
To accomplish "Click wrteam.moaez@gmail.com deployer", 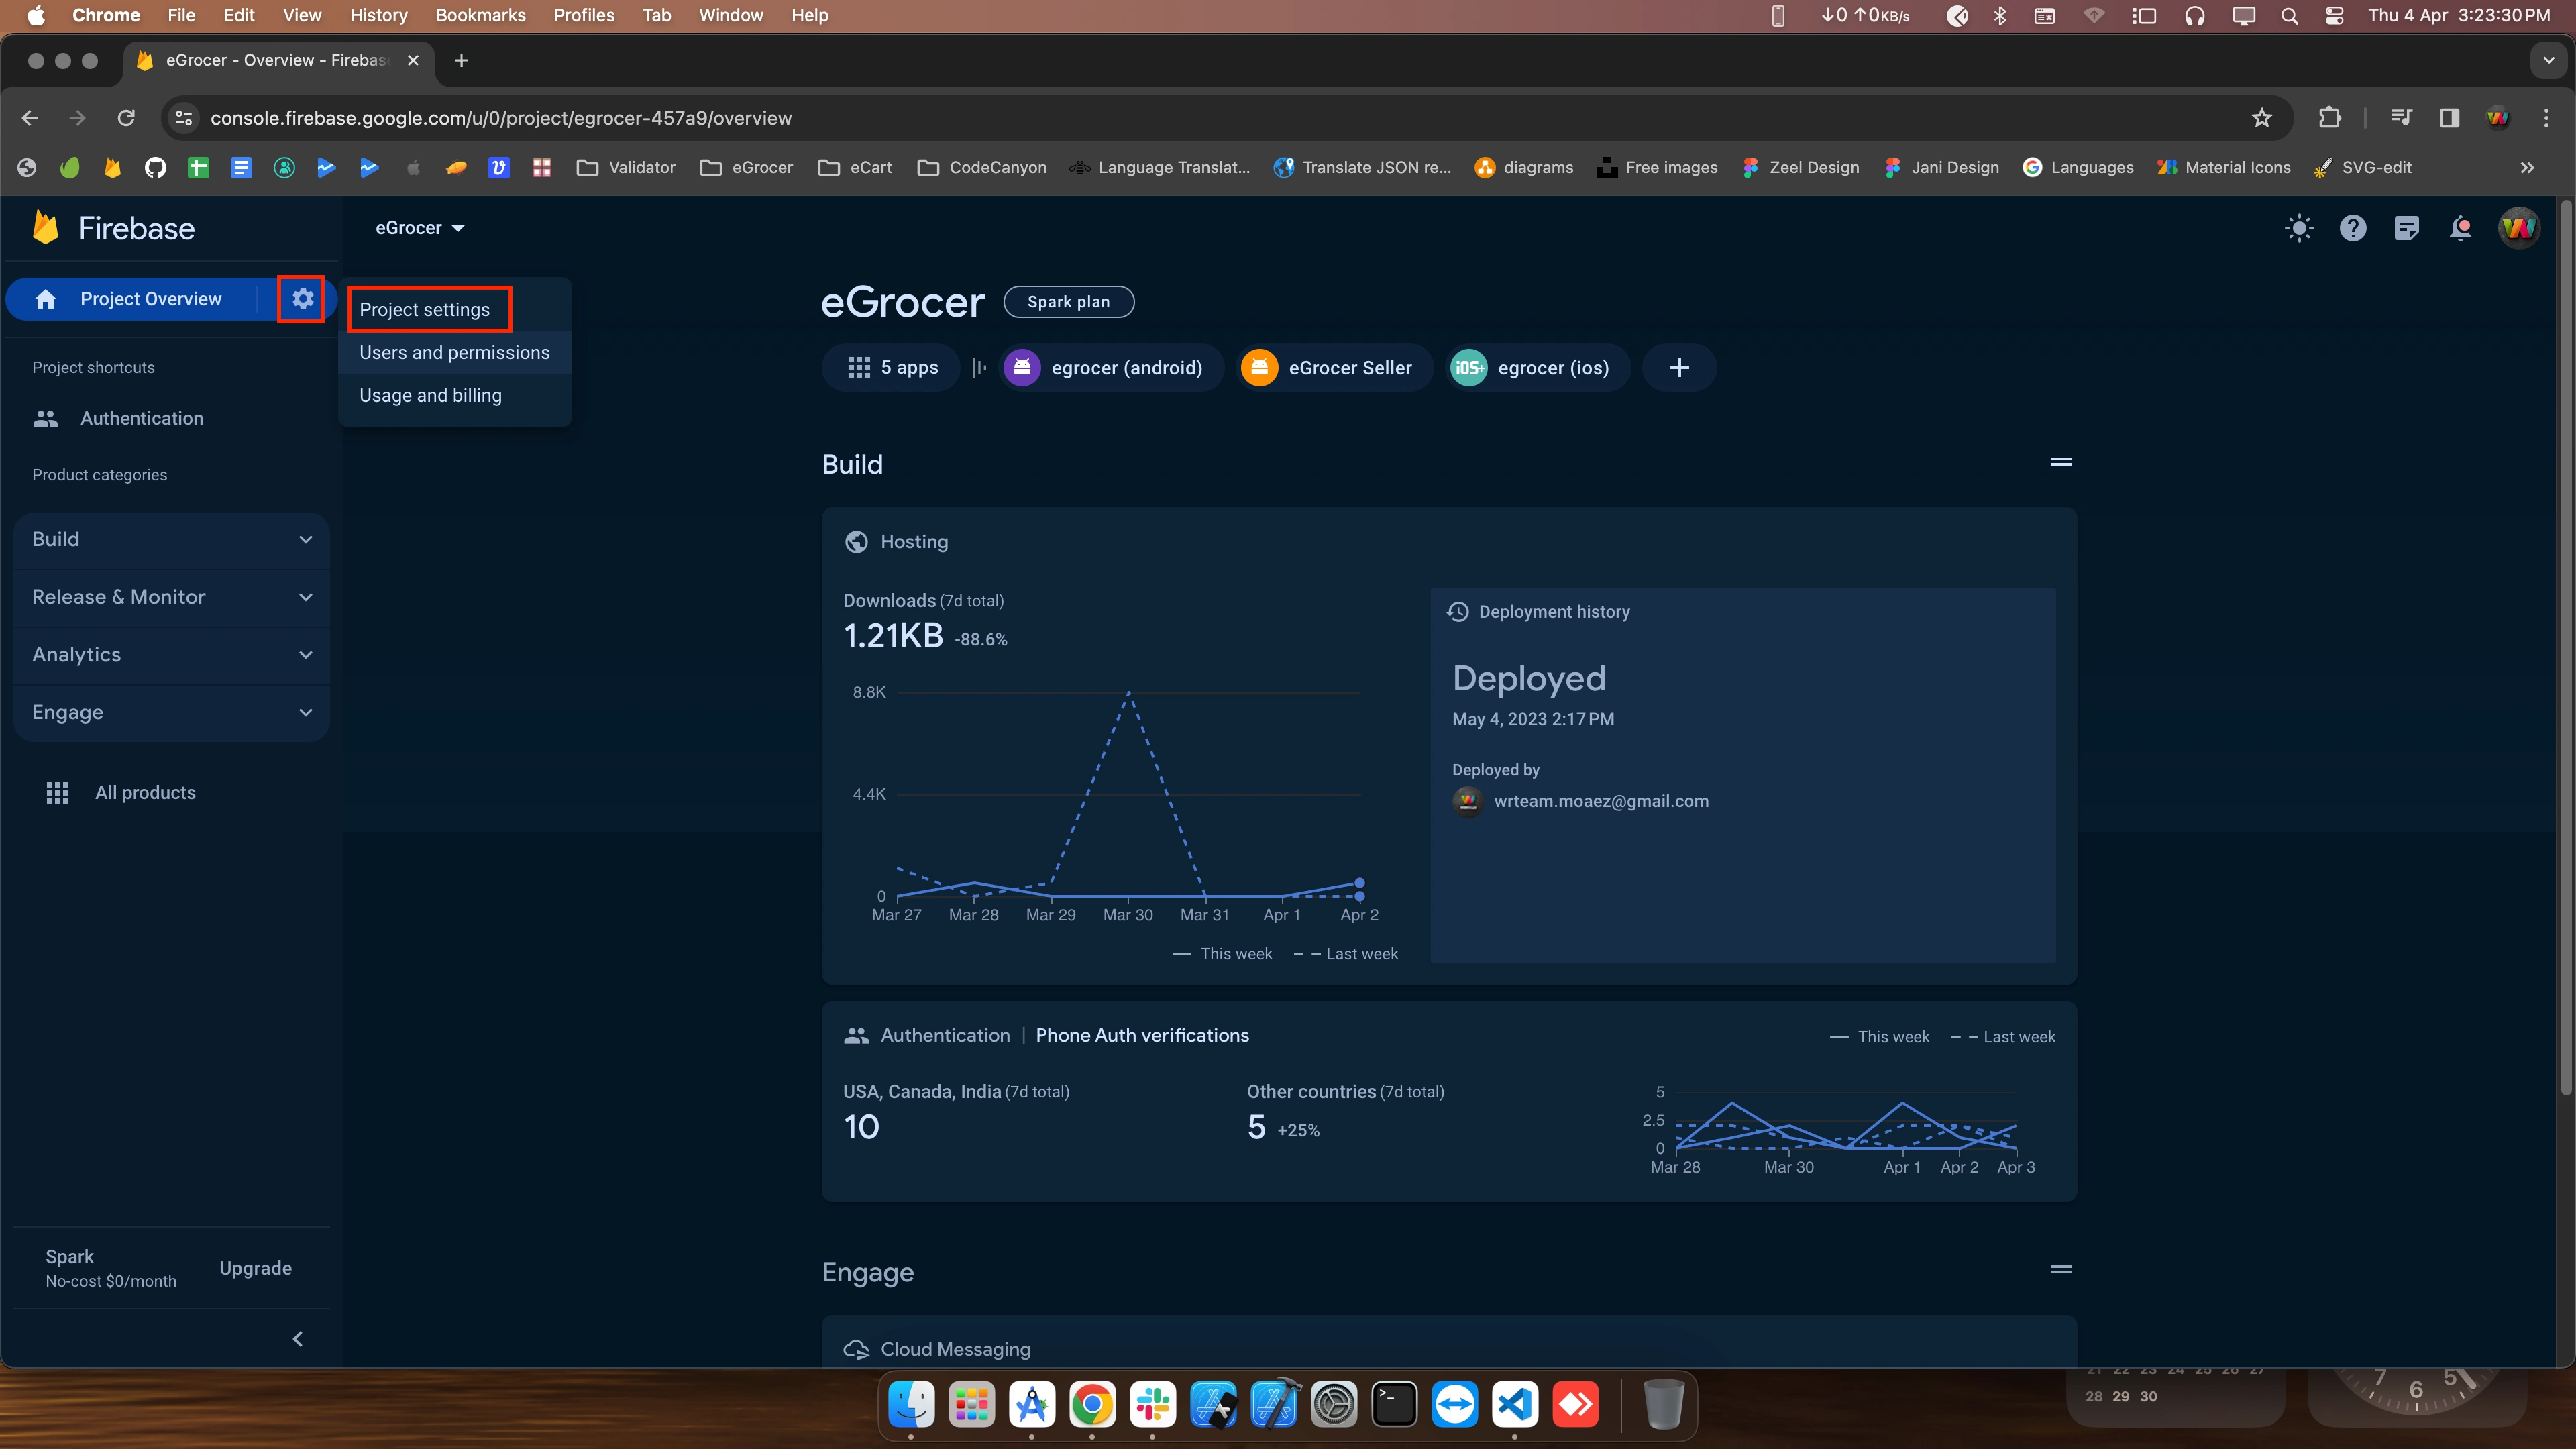I will [1600, 801].
